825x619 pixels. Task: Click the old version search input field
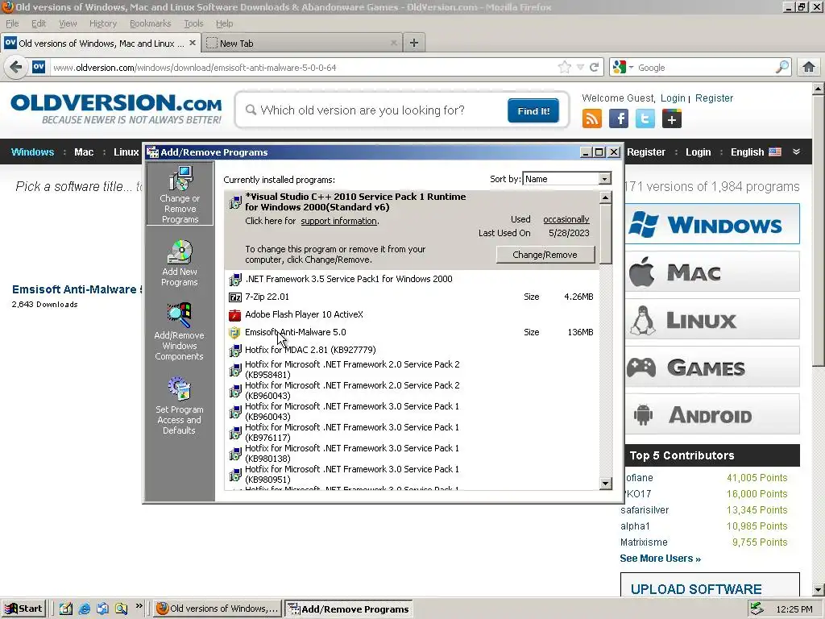click(374, 110)
